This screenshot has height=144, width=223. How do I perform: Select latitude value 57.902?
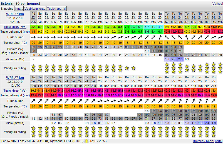pyautogui.click(x=12, y=141)
